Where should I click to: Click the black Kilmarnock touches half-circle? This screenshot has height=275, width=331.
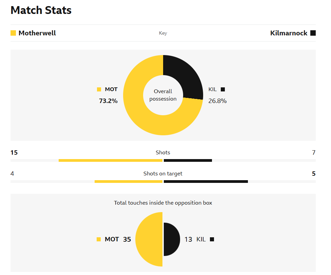(172, 239)
